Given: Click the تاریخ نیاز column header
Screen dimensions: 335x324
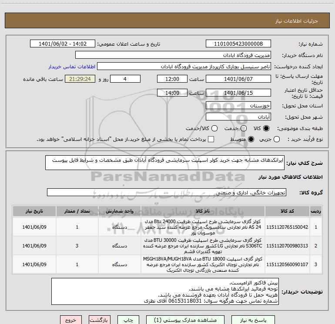Looking at the screenshot, I should [x=34, y=211].
